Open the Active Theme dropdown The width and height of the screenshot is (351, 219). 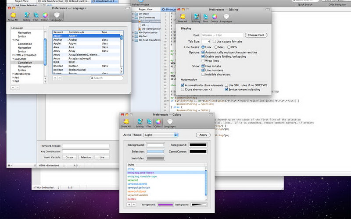tap(161, 135)
